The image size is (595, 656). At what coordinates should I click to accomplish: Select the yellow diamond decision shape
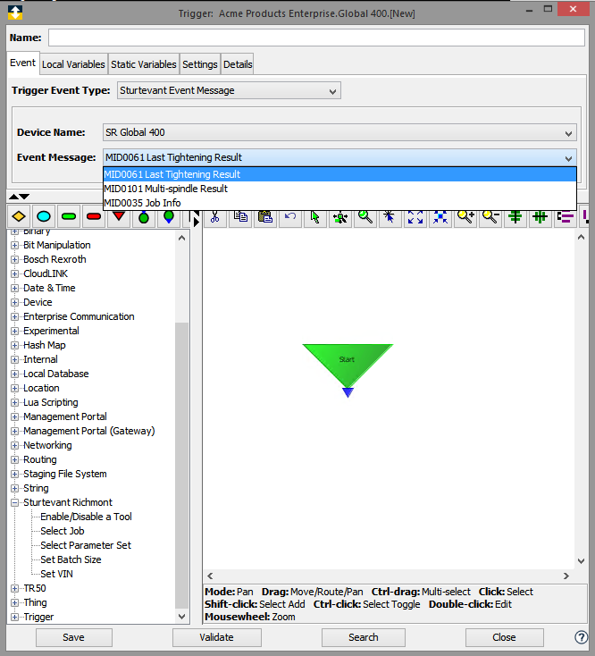pyautogui.click(x=19, y=216)
